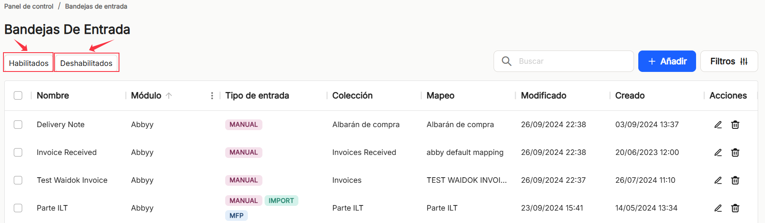Tick the Parte ILT row checkbox
Viewport: 765px width, 223px height.
pyautogui.click(x=18, y=208)
